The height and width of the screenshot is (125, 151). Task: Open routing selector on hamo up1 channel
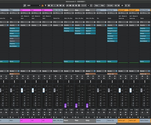click(x=123, y=13)
